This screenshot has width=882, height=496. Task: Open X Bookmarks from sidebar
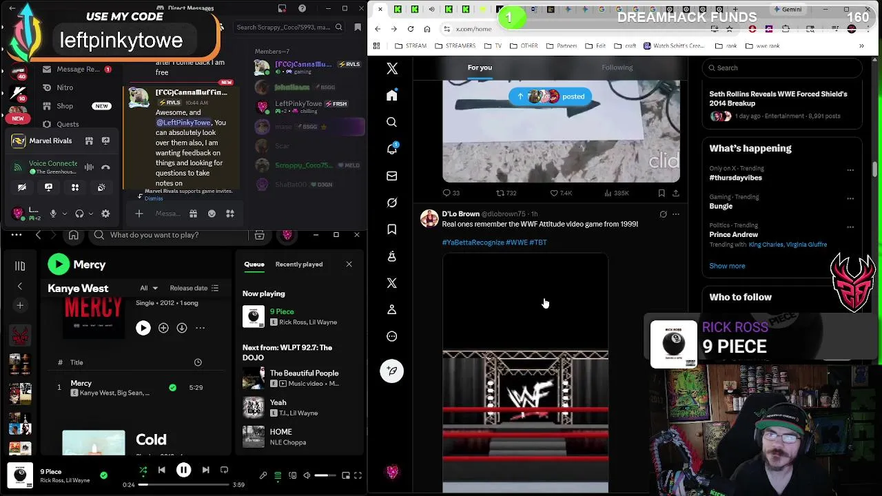[391, 229]
